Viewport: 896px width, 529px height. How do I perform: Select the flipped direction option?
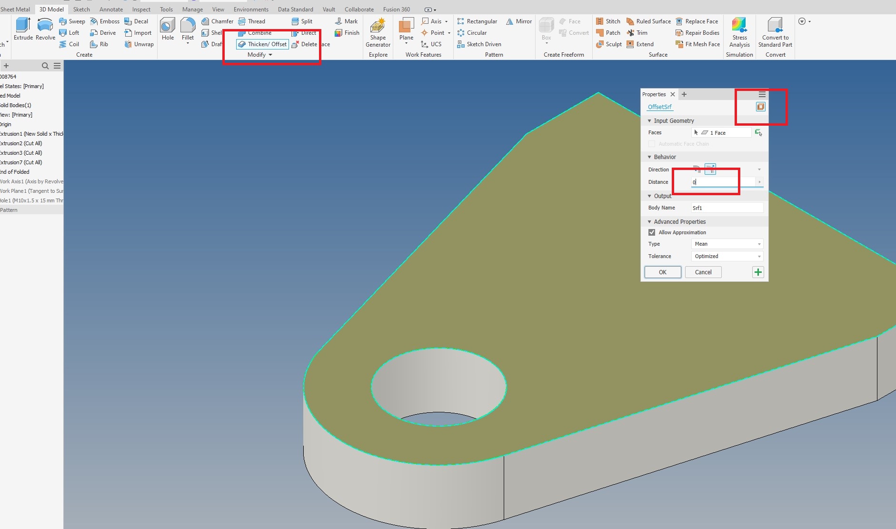(x=710, y=170)
